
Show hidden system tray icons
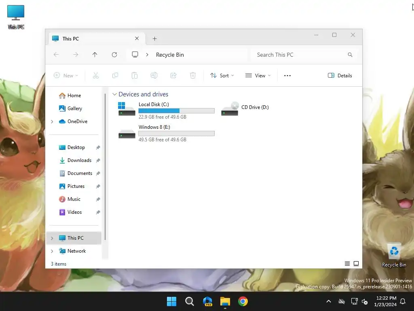[329, 301]
